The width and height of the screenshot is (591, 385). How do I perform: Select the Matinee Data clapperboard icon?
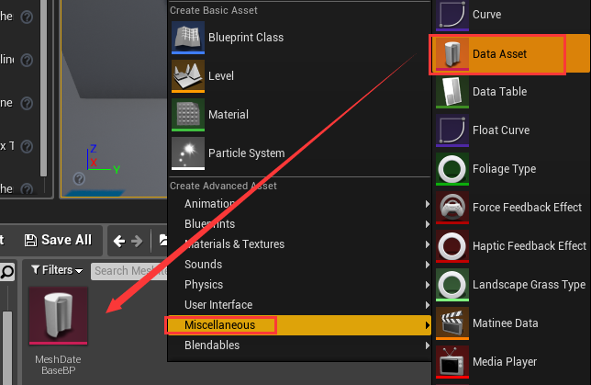pos(452,323)
